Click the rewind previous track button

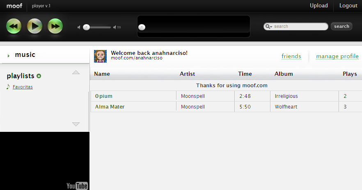tap(14, 26)
